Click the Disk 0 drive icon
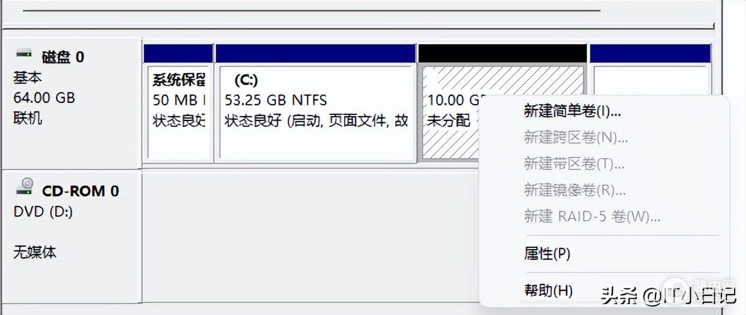 tap(24, 54)
